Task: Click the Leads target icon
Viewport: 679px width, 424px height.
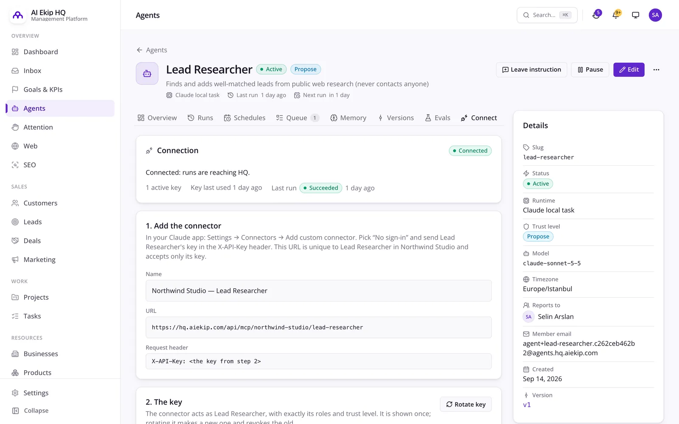Action: click(x=15, y=222)
